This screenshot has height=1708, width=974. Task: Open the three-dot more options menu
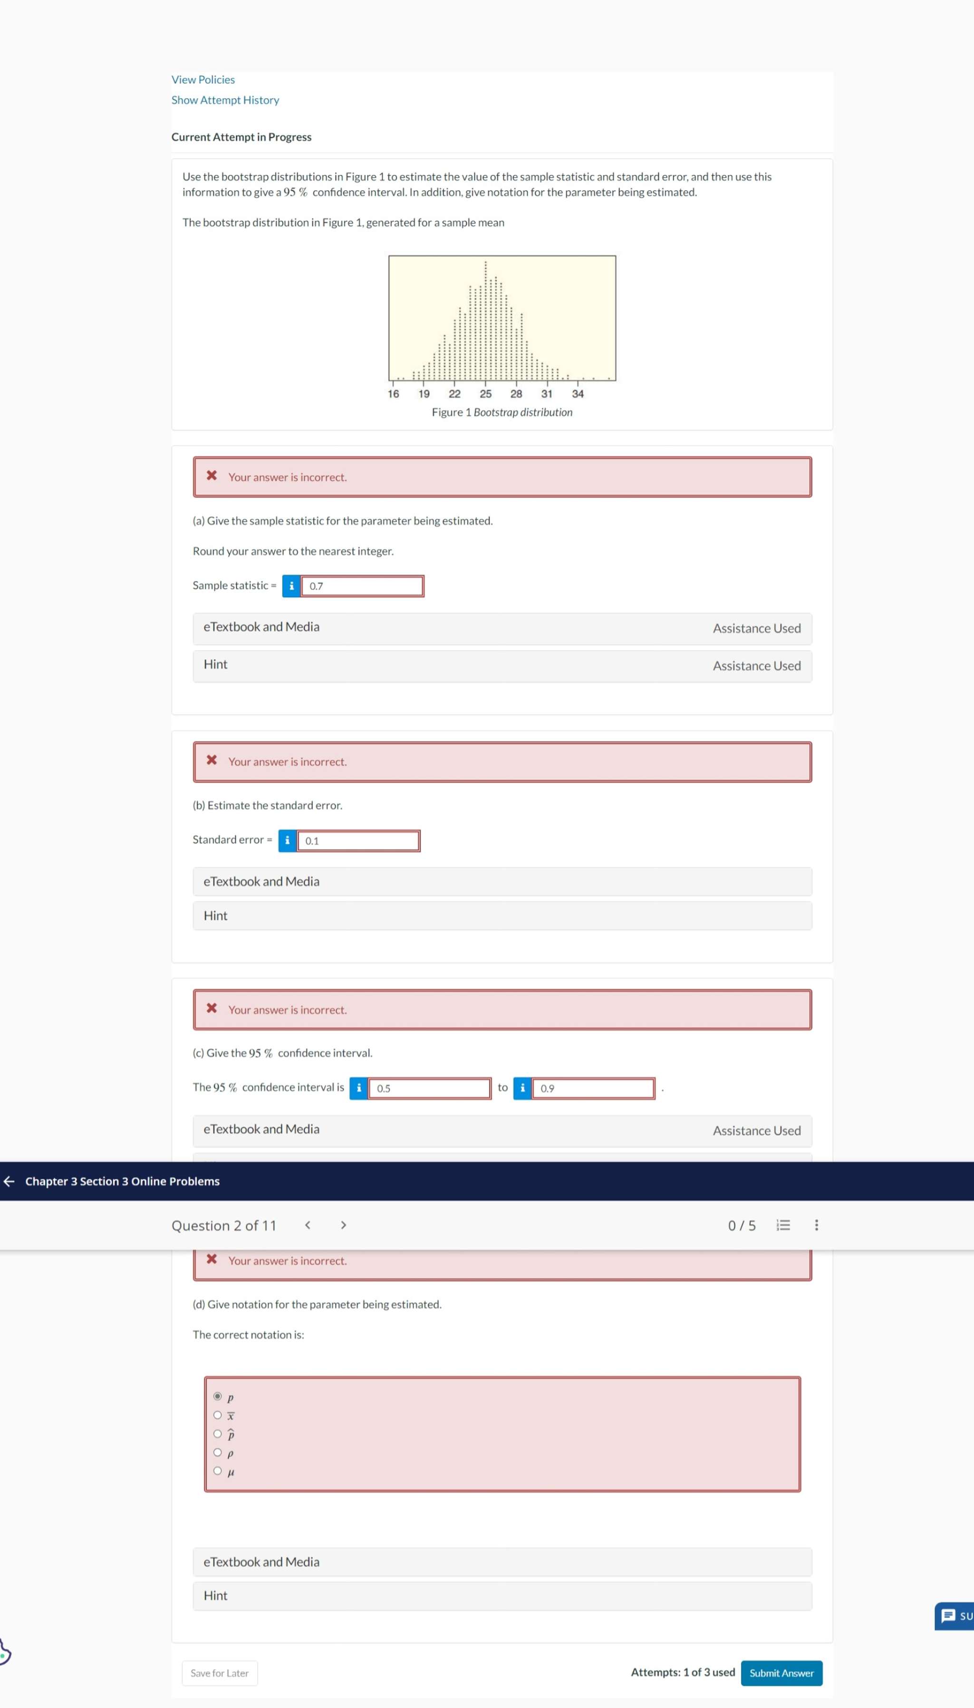[816, 1225]
